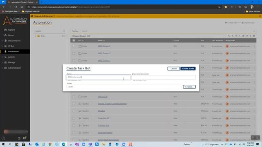Image resolution: width=262 pixels, height=147 pixels.
Task: Open the Name search filter dropdown
Action: (x=75, y=31)
